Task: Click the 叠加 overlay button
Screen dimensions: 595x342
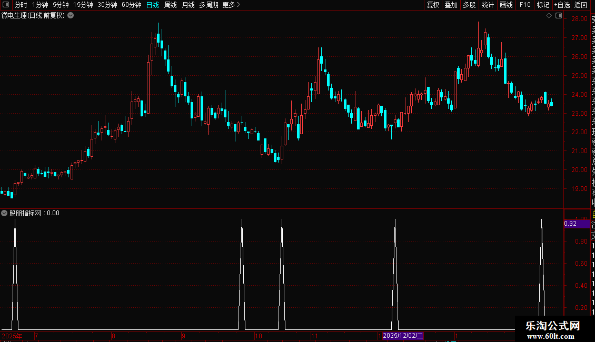Action: click(x=451, y=5)
